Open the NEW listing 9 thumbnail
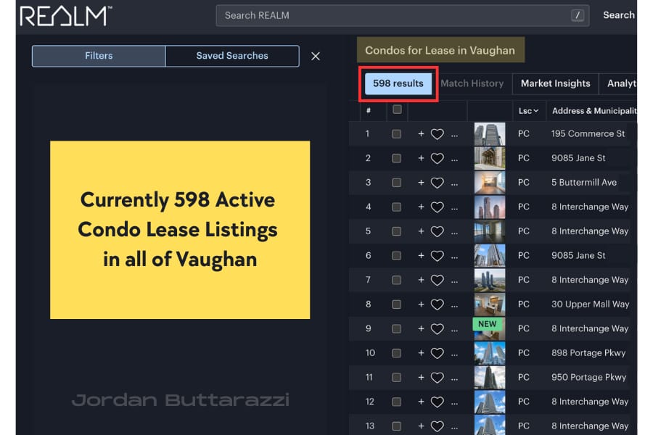653x435 pixels. click(x=490, y=328)
